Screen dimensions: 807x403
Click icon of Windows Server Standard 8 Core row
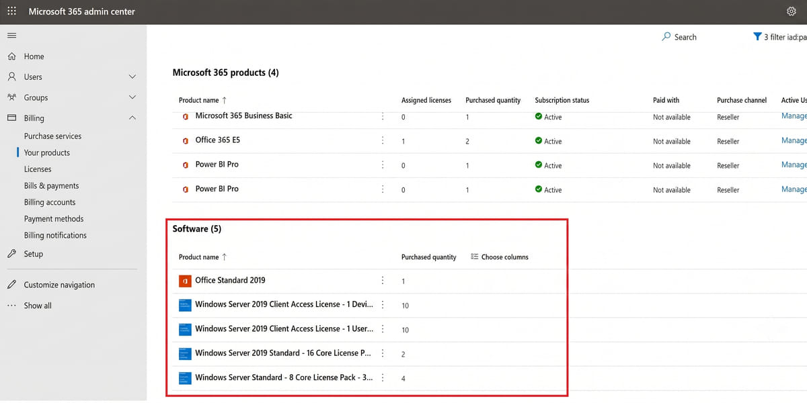[185, 377]
